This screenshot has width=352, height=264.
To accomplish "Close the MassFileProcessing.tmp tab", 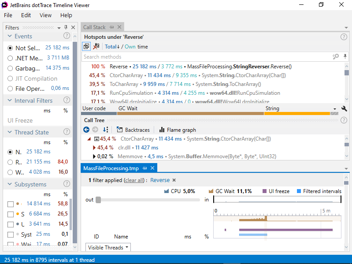I will [x=152, y=168].
